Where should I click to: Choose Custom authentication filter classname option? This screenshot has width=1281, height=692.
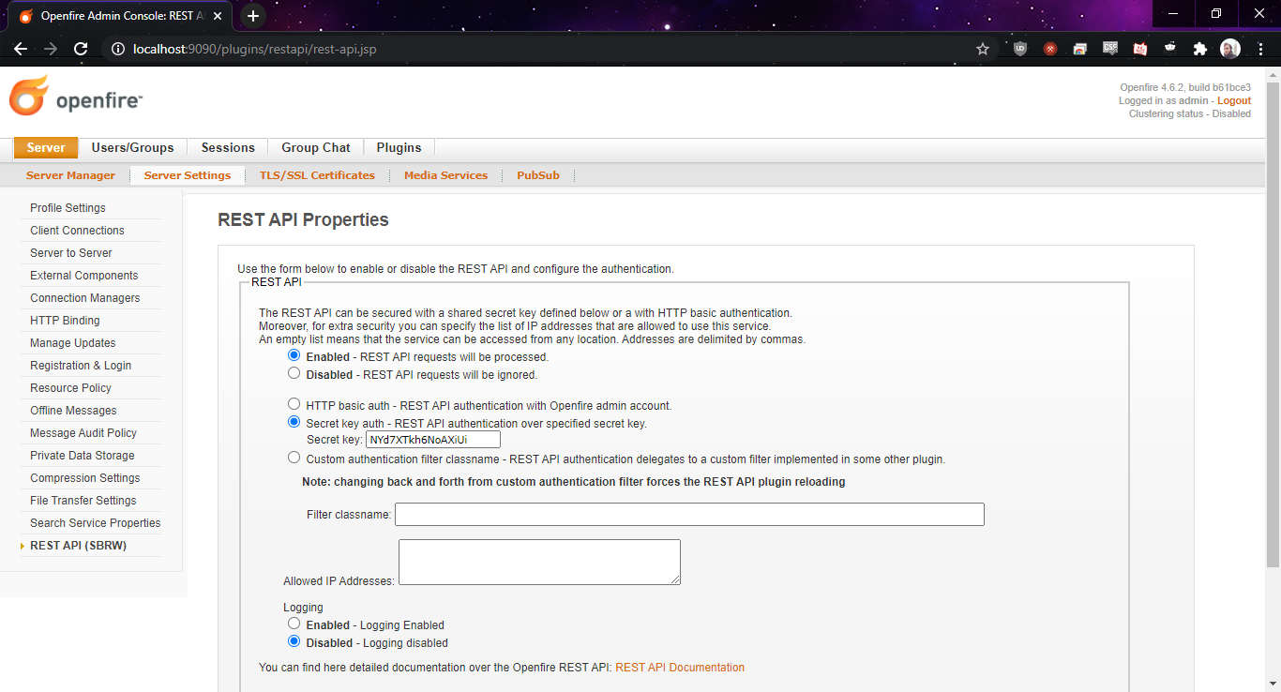point(294,458)
